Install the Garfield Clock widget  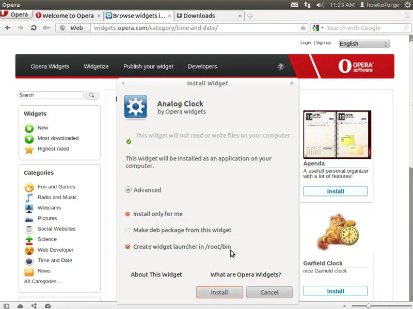coord(335,291)
